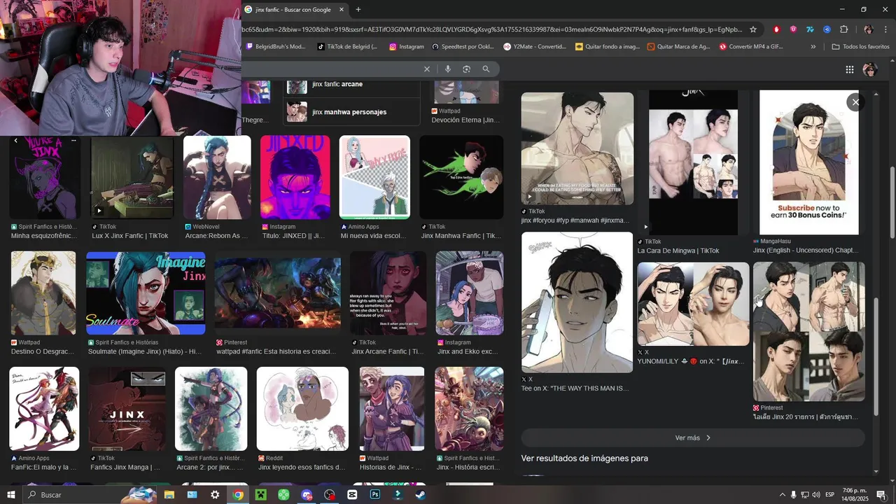Open Jinx leyendo esos fanfics Reddit image

pos(302,409)
